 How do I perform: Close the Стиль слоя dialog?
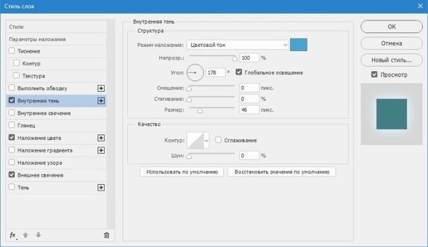point(420,6)
